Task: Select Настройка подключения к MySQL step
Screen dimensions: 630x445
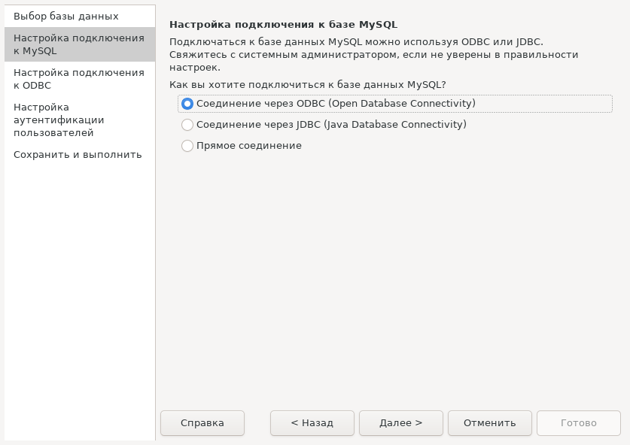Action: coord(80,44)
